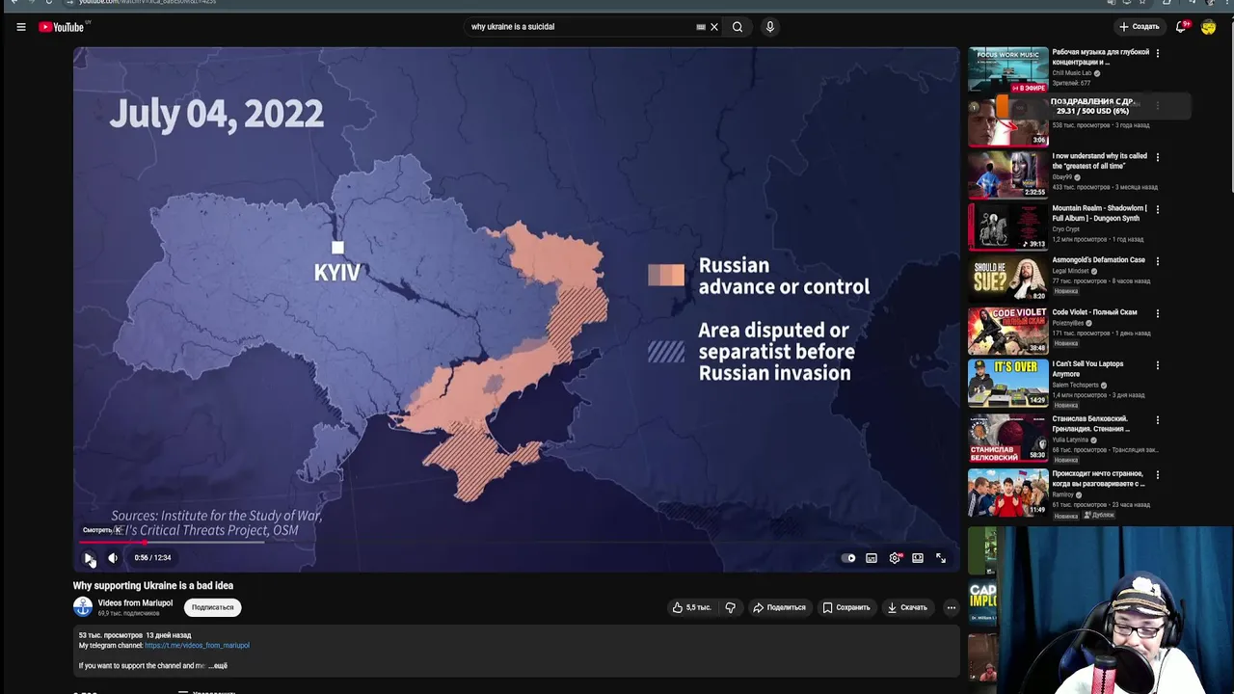
Task: Open the t.me/videos_from_mariupol telegram link
Action: pos(197,646)
